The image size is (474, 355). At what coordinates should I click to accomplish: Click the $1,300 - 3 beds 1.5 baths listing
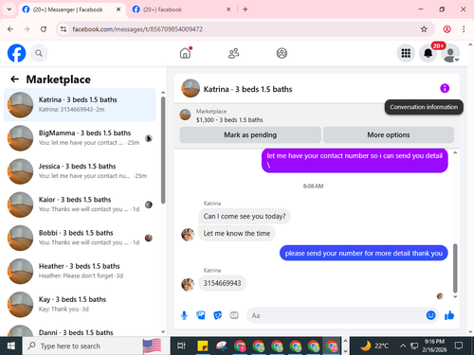(x=229, y=120)
